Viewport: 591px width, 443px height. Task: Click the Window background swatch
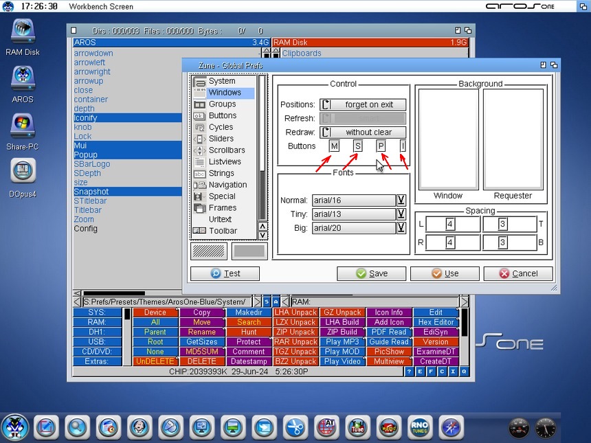point(449,139)
